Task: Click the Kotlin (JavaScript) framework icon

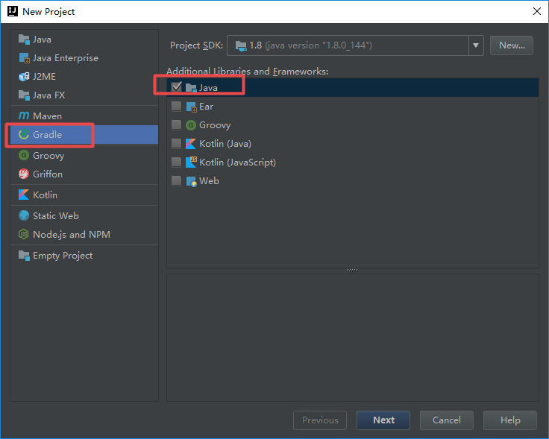Action: point(191,162)
